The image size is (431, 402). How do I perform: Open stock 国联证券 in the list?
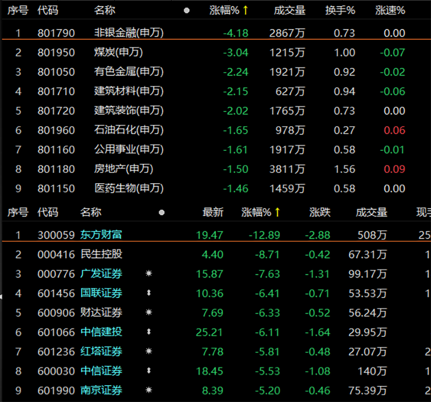101,293
